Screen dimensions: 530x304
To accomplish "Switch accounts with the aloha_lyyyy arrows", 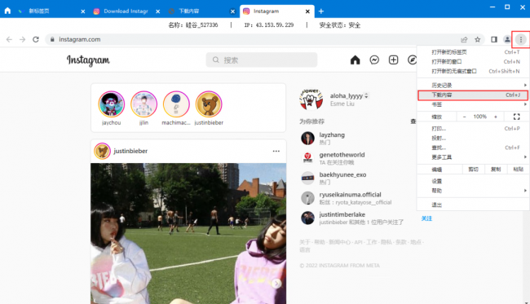I will pos(366,96).
